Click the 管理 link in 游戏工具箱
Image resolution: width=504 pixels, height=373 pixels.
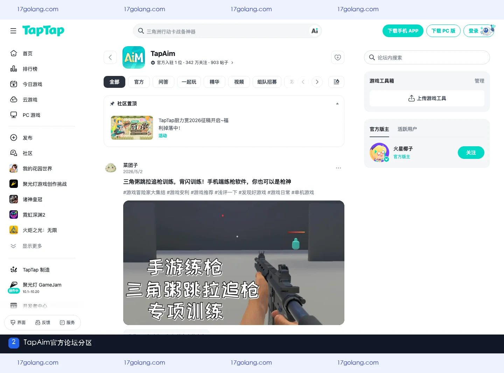pos(479,81)
